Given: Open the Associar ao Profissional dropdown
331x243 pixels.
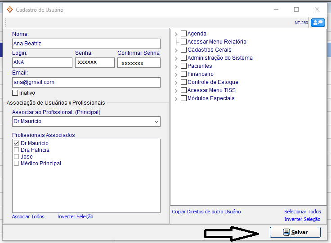Looking at the screenshot, I should 156,121.
